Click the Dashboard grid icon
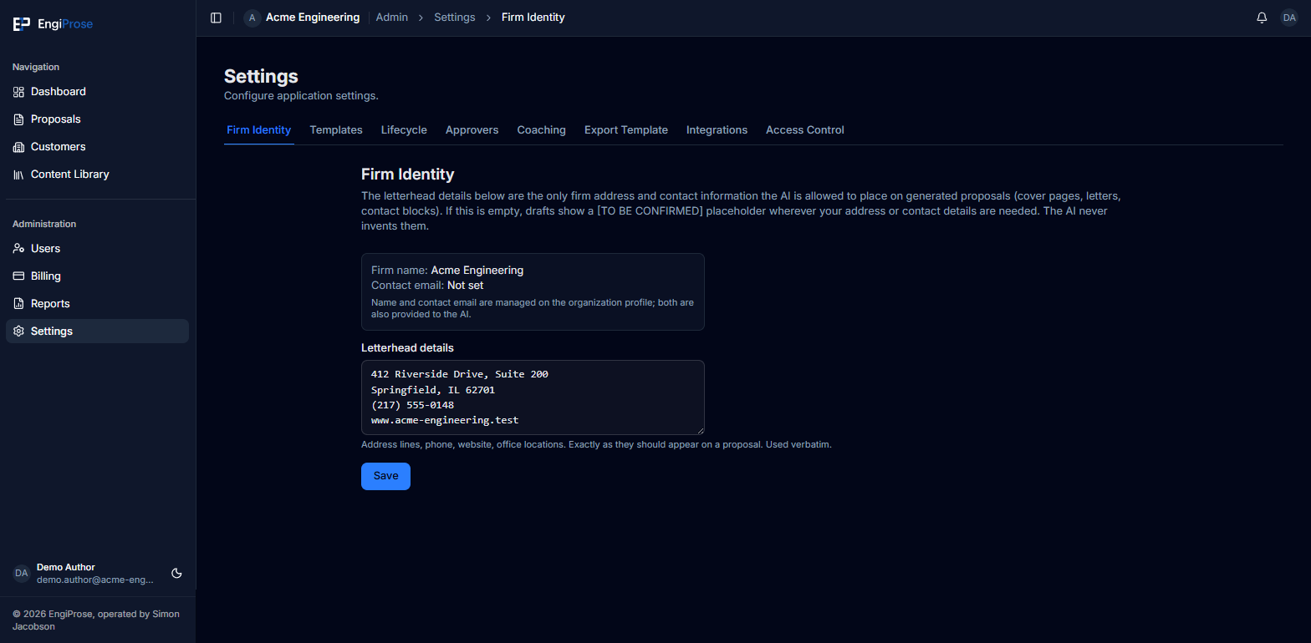1311x643 pixels. coord(18,92)
